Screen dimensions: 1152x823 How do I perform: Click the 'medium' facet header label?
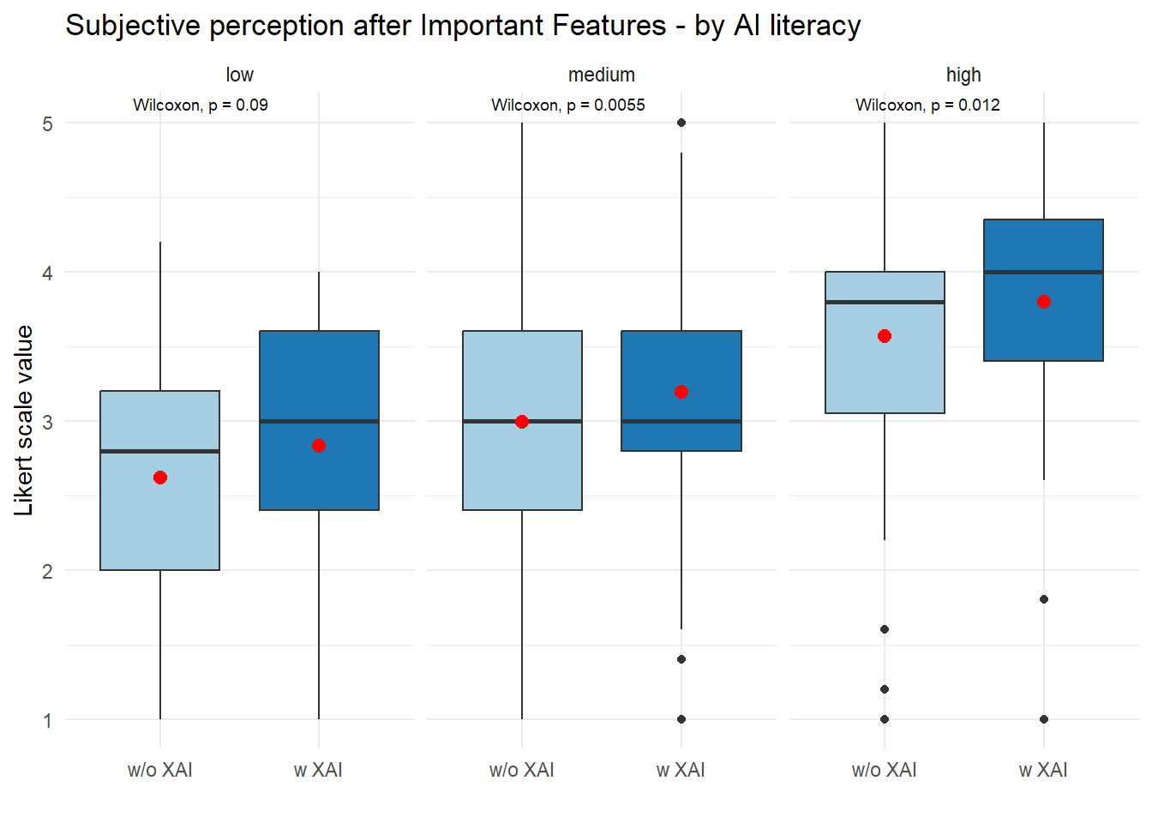(602, 75)
